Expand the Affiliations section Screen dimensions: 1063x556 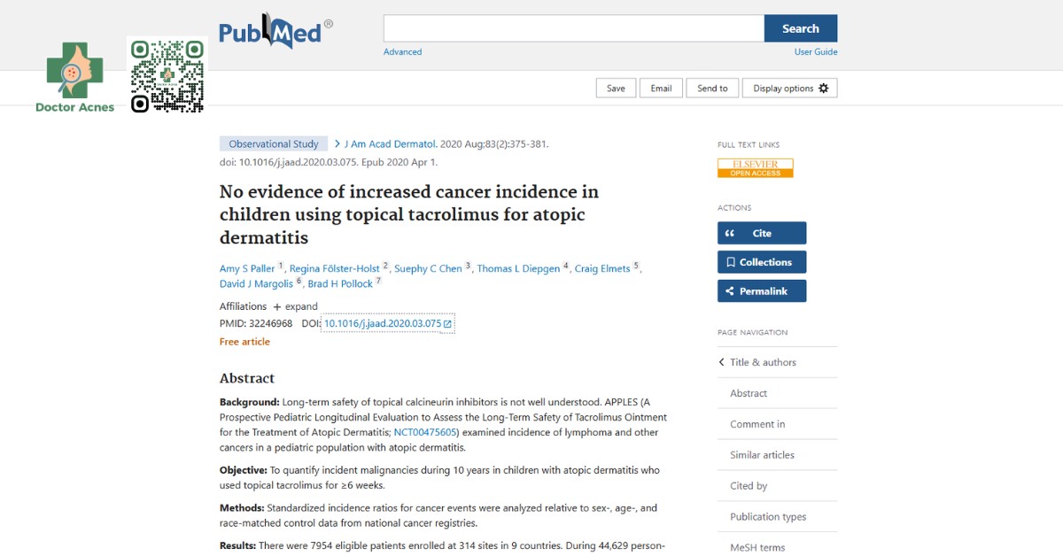pyautogui.click(x=295, y=306)
